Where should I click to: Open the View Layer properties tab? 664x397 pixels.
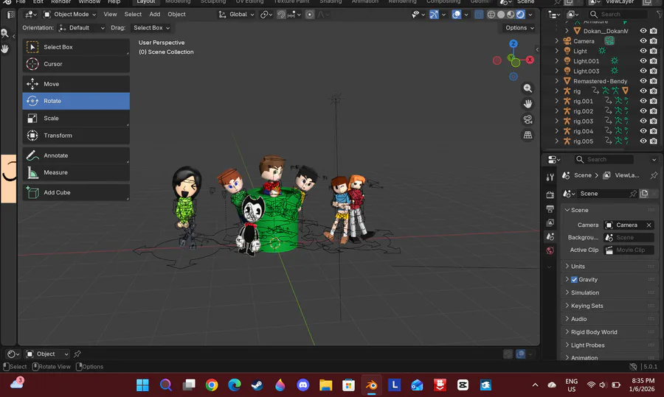click(x=550, y=223)
